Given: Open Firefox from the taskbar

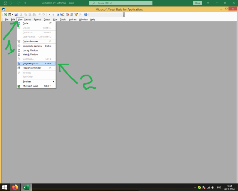Looking at the screenshot, I should (x=15, y=187).
